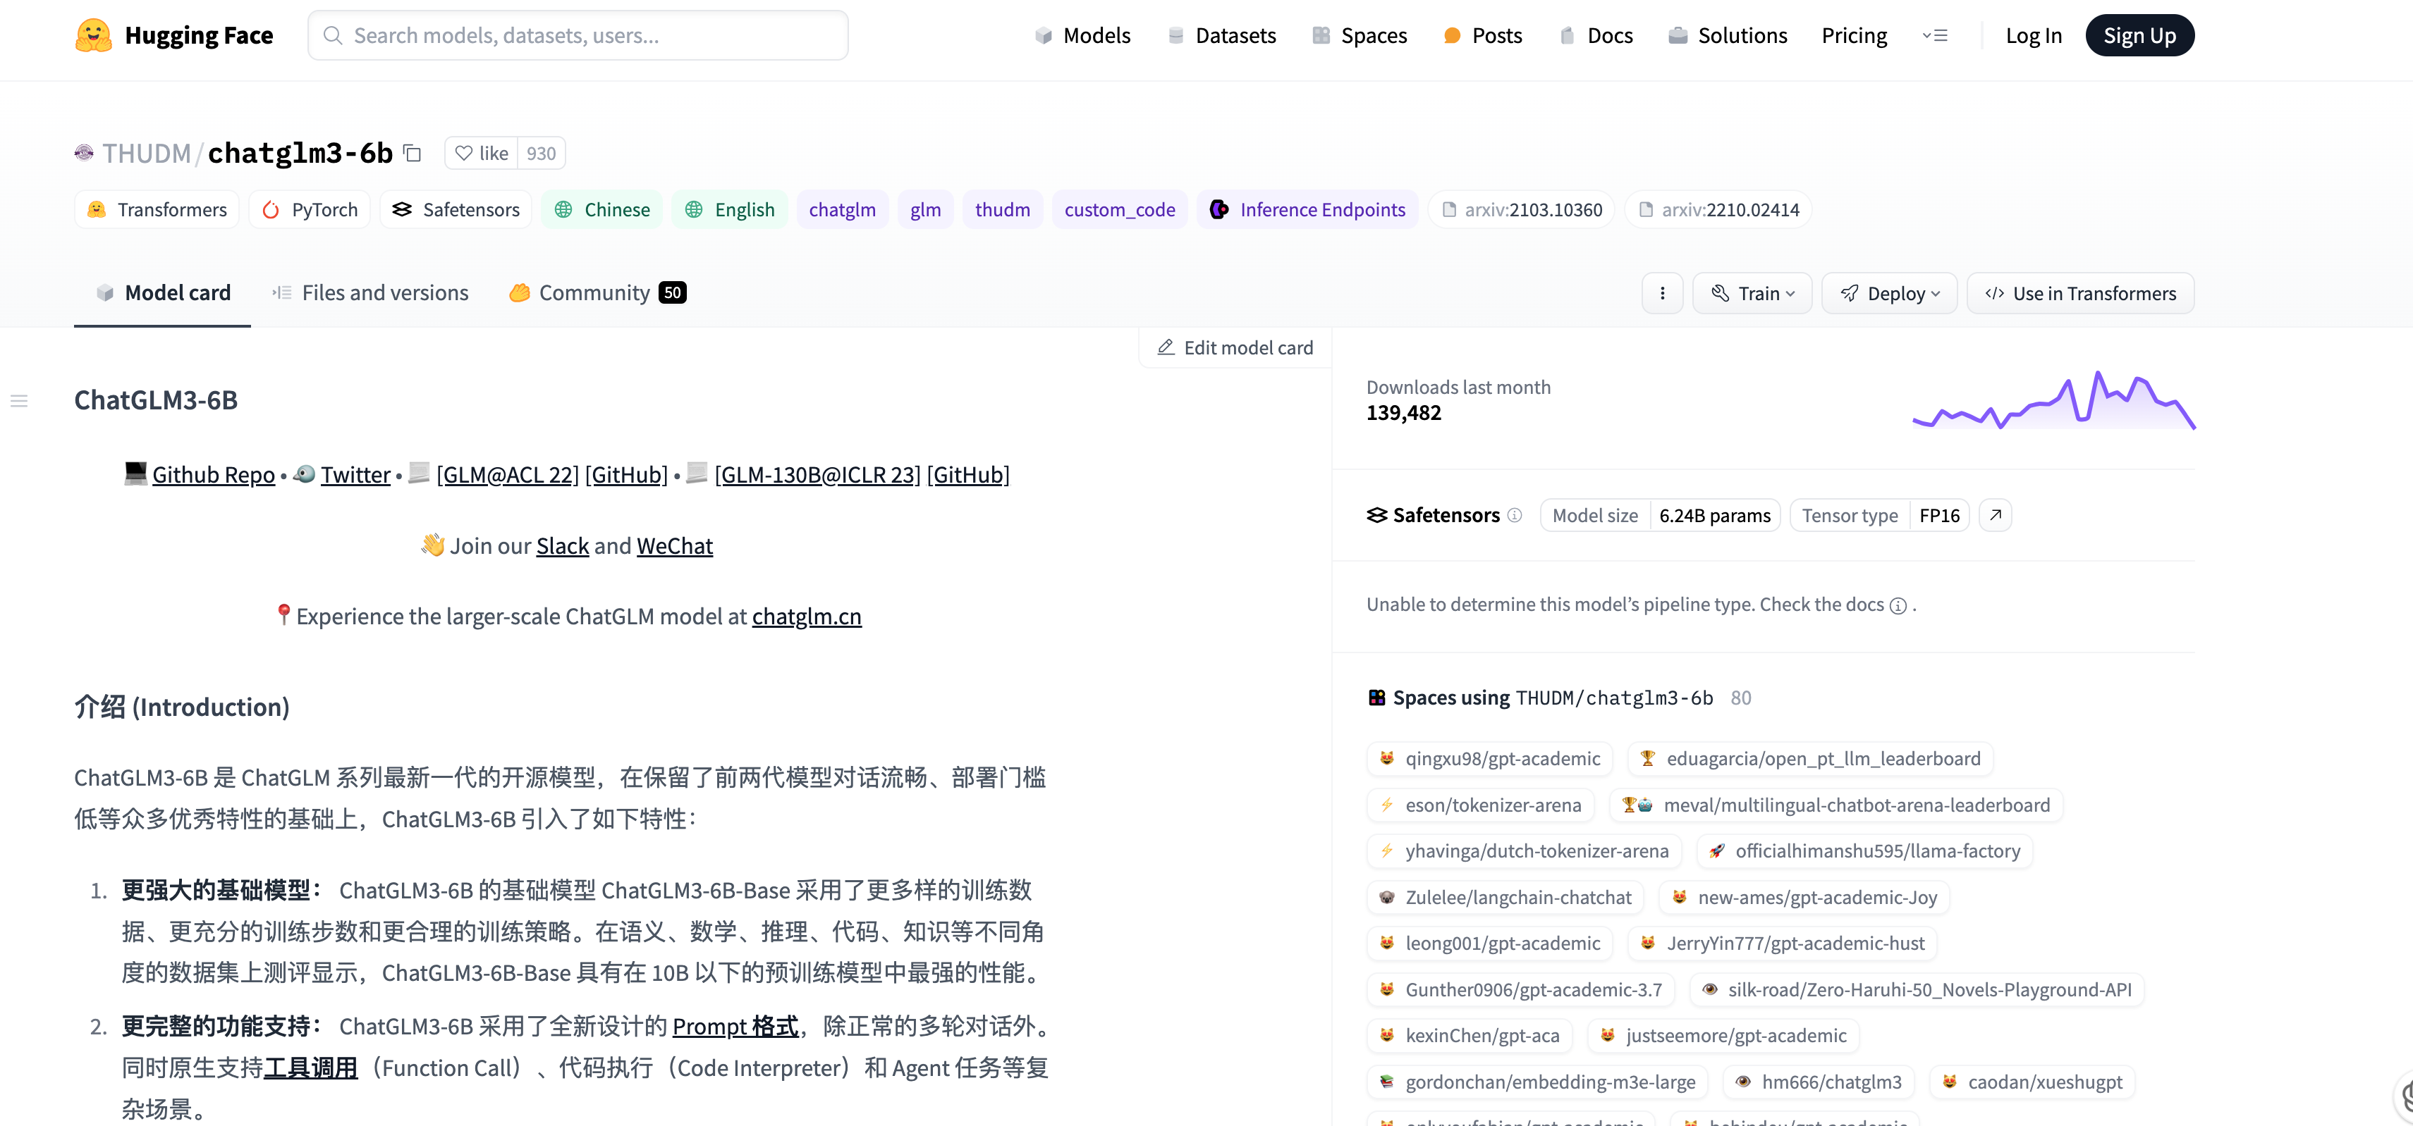Join via the Slack link

[563, 545]
